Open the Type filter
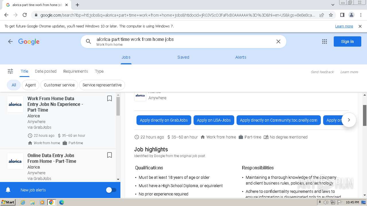The width and height of the screenshot is (367, 206). tap(99, 71)
